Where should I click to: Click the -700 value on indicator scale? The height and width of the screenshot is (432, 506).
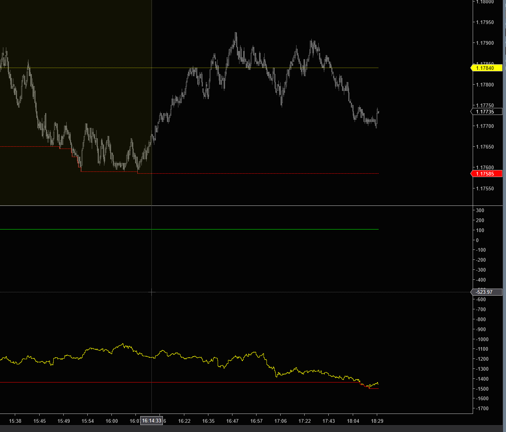pos(481,309)
